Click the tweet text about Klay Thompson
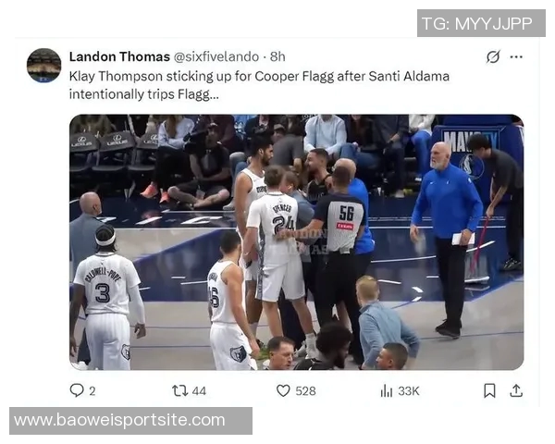 click(x=259, y=85)
